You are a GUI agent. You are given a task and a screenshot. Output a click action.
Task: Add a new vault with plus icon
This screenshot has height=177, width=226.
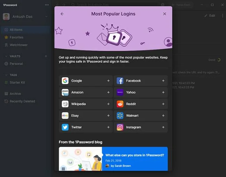(x=46, y=56)
